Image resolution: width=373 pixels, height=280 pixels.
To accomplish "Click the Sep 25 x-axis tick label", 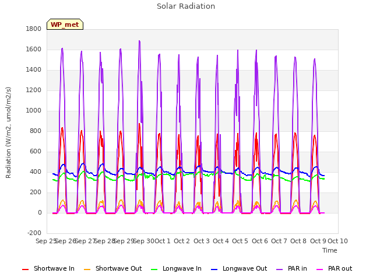I will pos(45,241).
